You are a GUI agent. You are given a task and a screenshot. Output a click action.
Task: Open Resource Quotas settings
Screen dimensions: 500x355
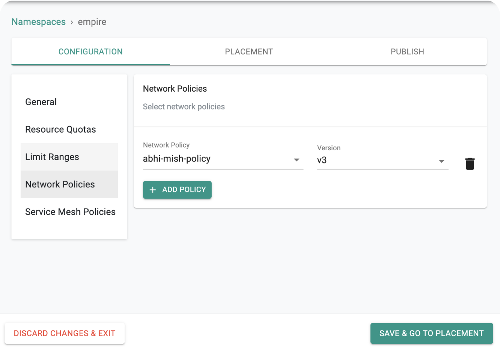click(60, 129)
